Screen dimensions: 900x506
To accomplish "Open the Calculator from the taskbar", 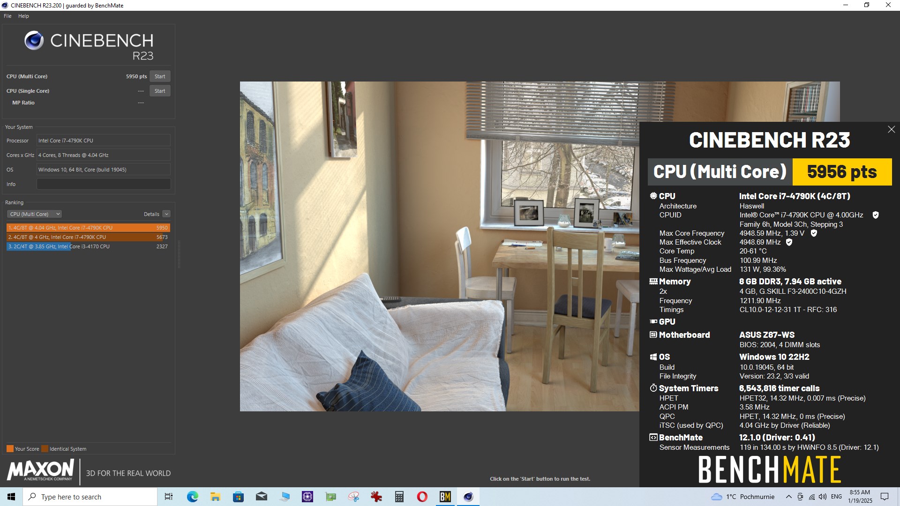I will (x=399, y=497).
